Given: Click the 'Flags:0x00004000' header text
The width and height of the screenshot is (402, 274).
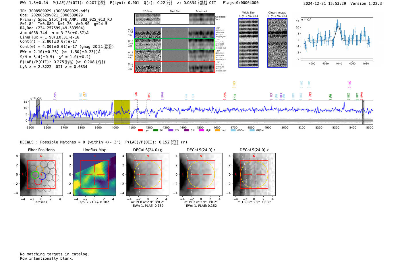Looking at the screenshot, I should pos(241,3).
